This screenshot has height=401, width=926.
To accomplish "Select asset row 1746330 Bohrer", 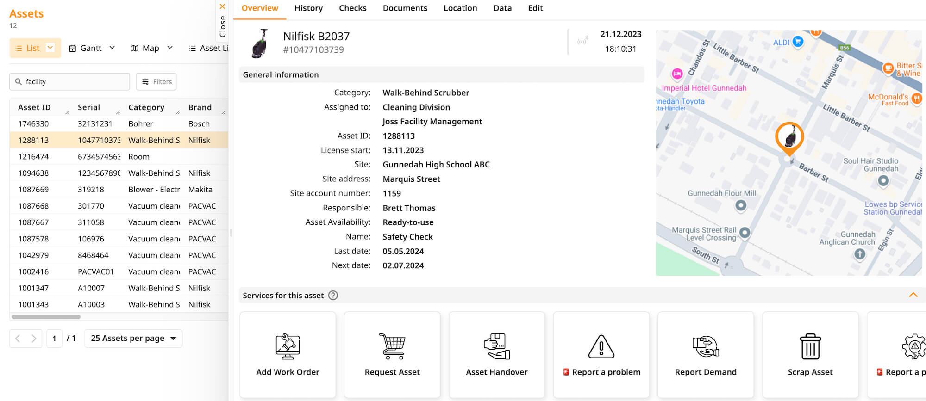I will [x=119, y=124].
